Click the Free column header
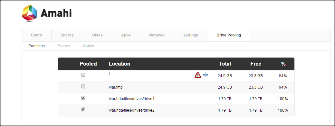This screenshot has width=335, height=126. point(256,64)
